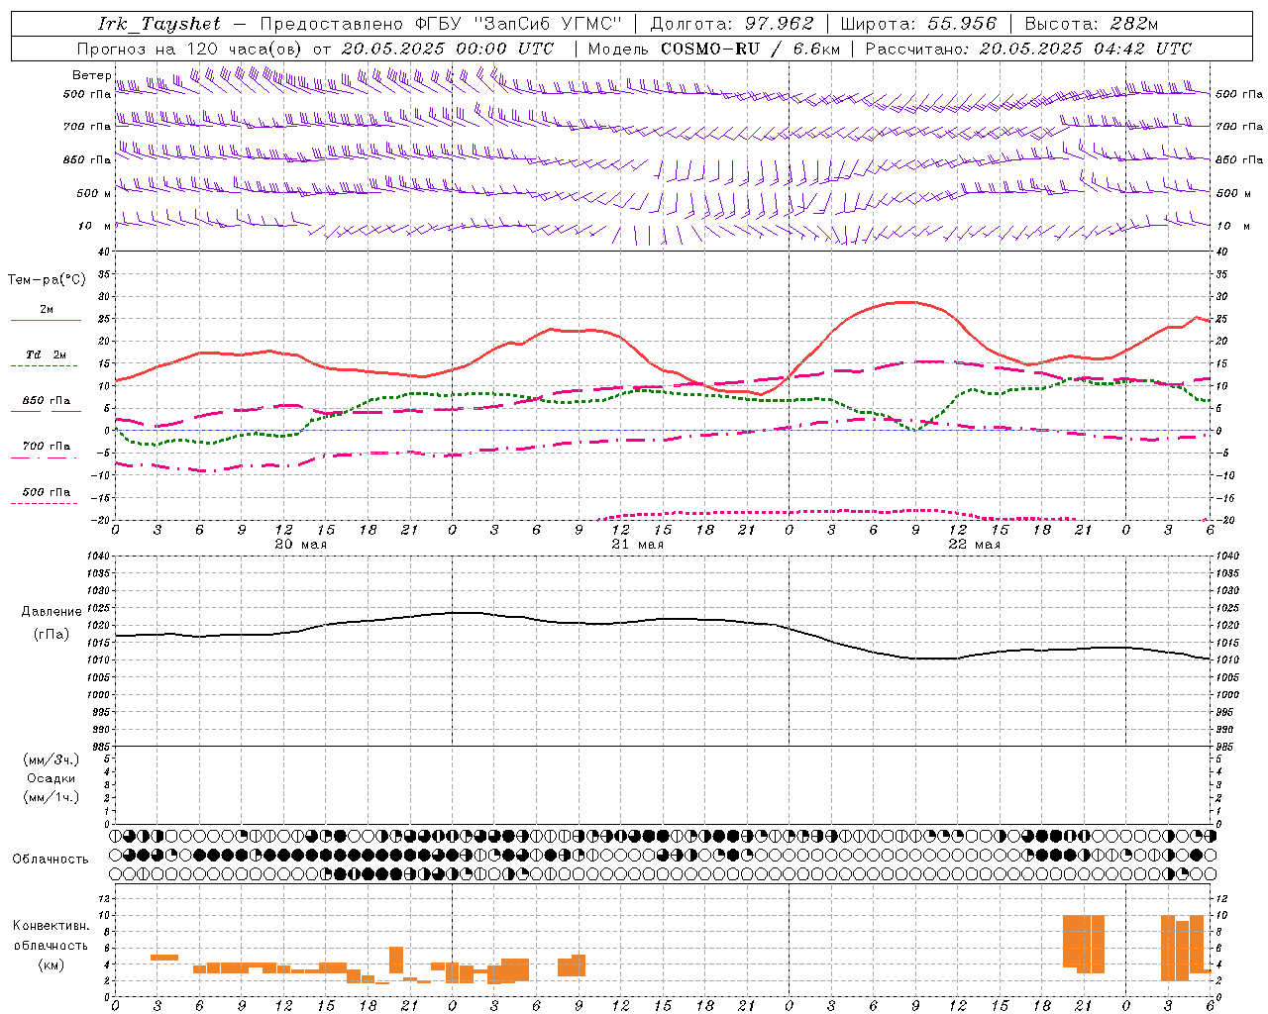
Task: Click orange convective block near 21h on 22 May
Action: [x=1084, y=945]
